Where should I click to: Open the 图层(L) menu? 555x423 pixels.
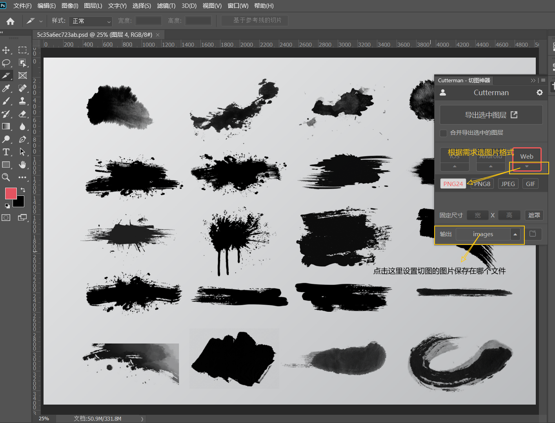pos(93,6)
